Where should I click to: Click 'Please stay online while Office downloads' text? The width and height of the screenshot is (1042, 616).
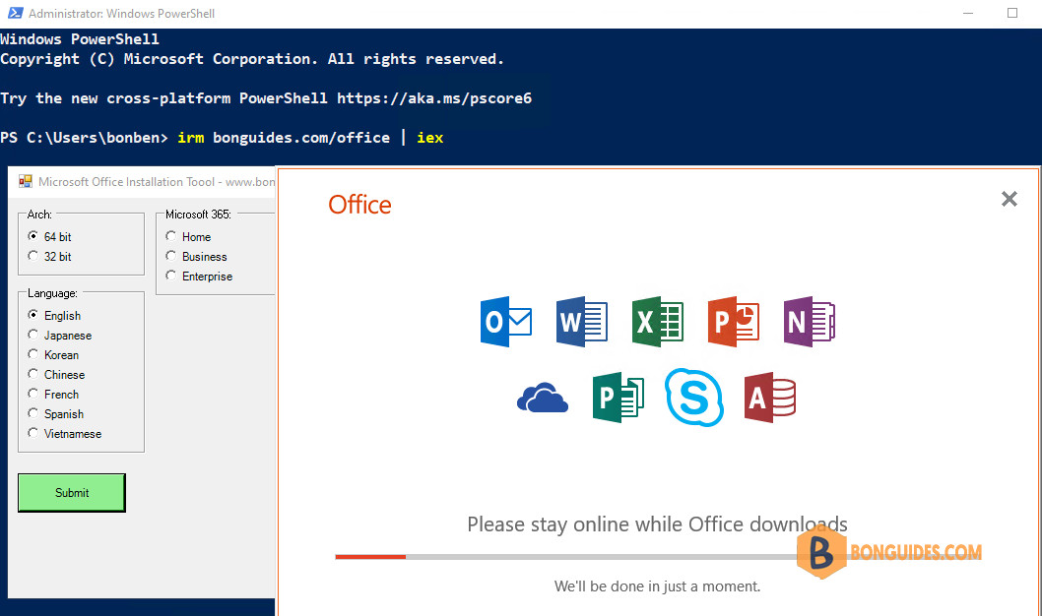(657, 524)
